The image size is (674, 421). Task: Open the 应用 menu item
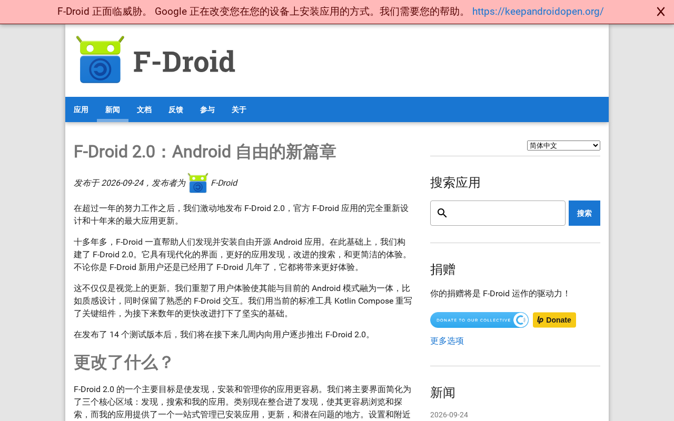[81, 109]
